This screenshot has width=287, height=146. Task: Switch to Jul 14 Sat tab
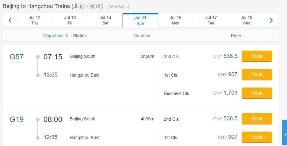coord(105,20)
